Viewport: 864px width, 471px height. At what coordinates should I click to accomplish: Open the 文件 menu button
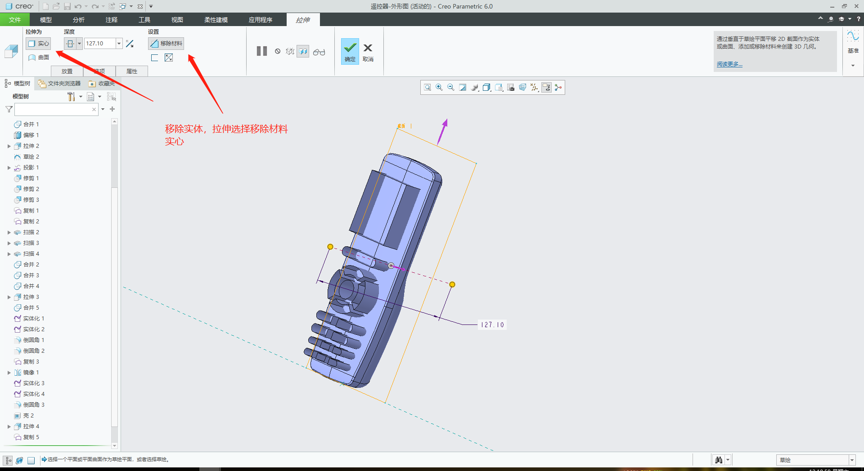point(15,20)
